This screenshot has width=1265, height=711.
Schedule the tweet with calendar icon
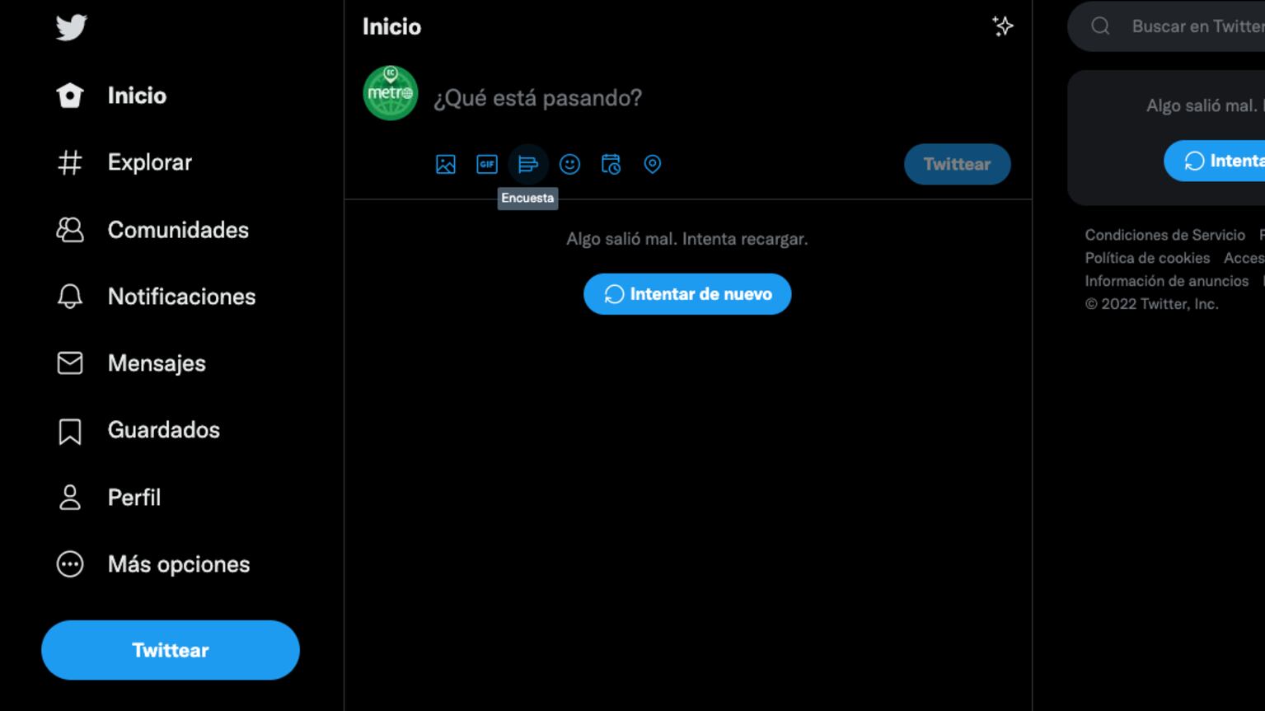coord(611,164)
